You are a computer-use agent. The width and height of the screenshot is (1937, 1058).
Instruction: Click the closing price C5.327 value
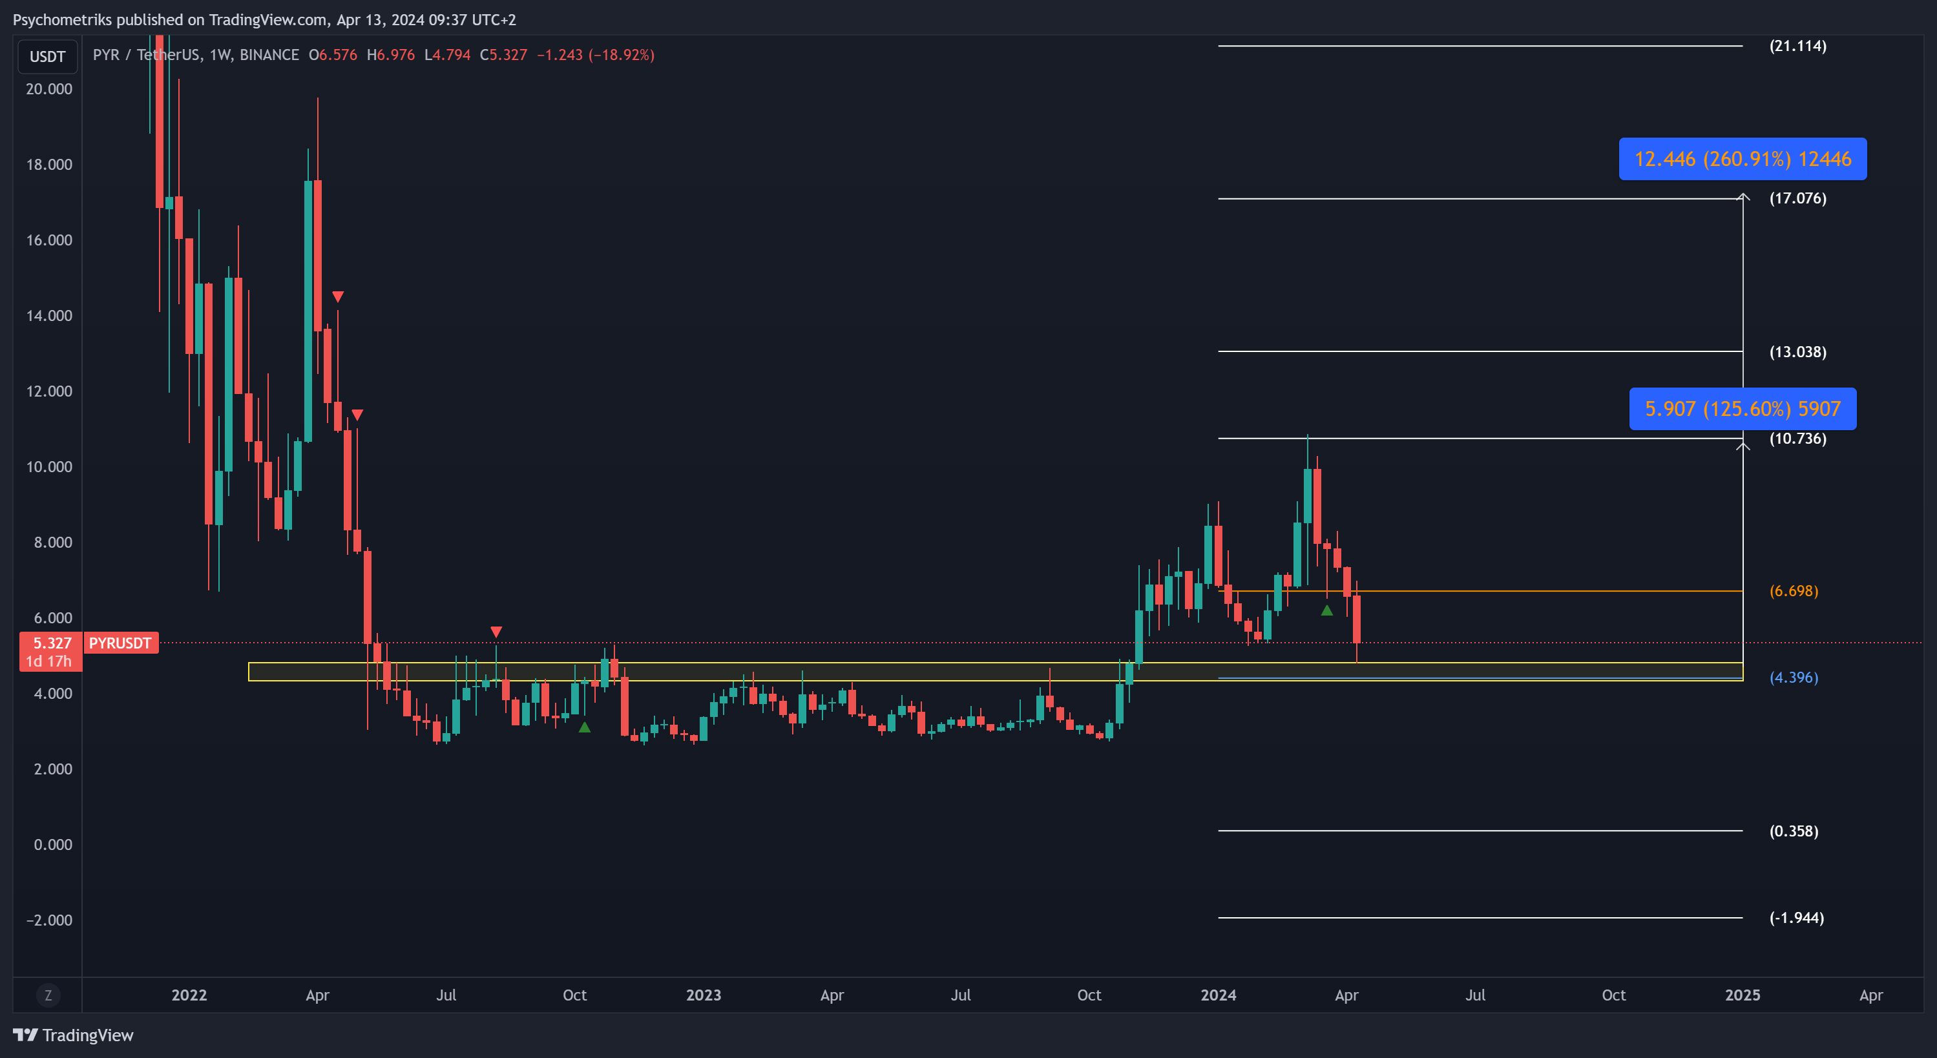tap(503, 55)
